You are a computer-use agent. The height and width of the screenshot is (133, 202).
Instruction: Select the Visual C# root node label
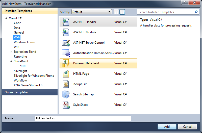pyautogui.click(x=15, y=18)
